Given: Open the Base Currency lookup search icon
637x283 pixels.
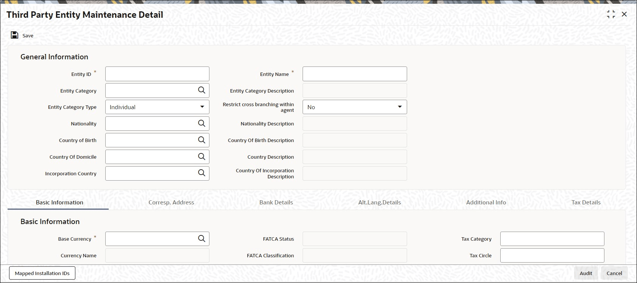Looking at the screenshot, I should tap(201, 239).
